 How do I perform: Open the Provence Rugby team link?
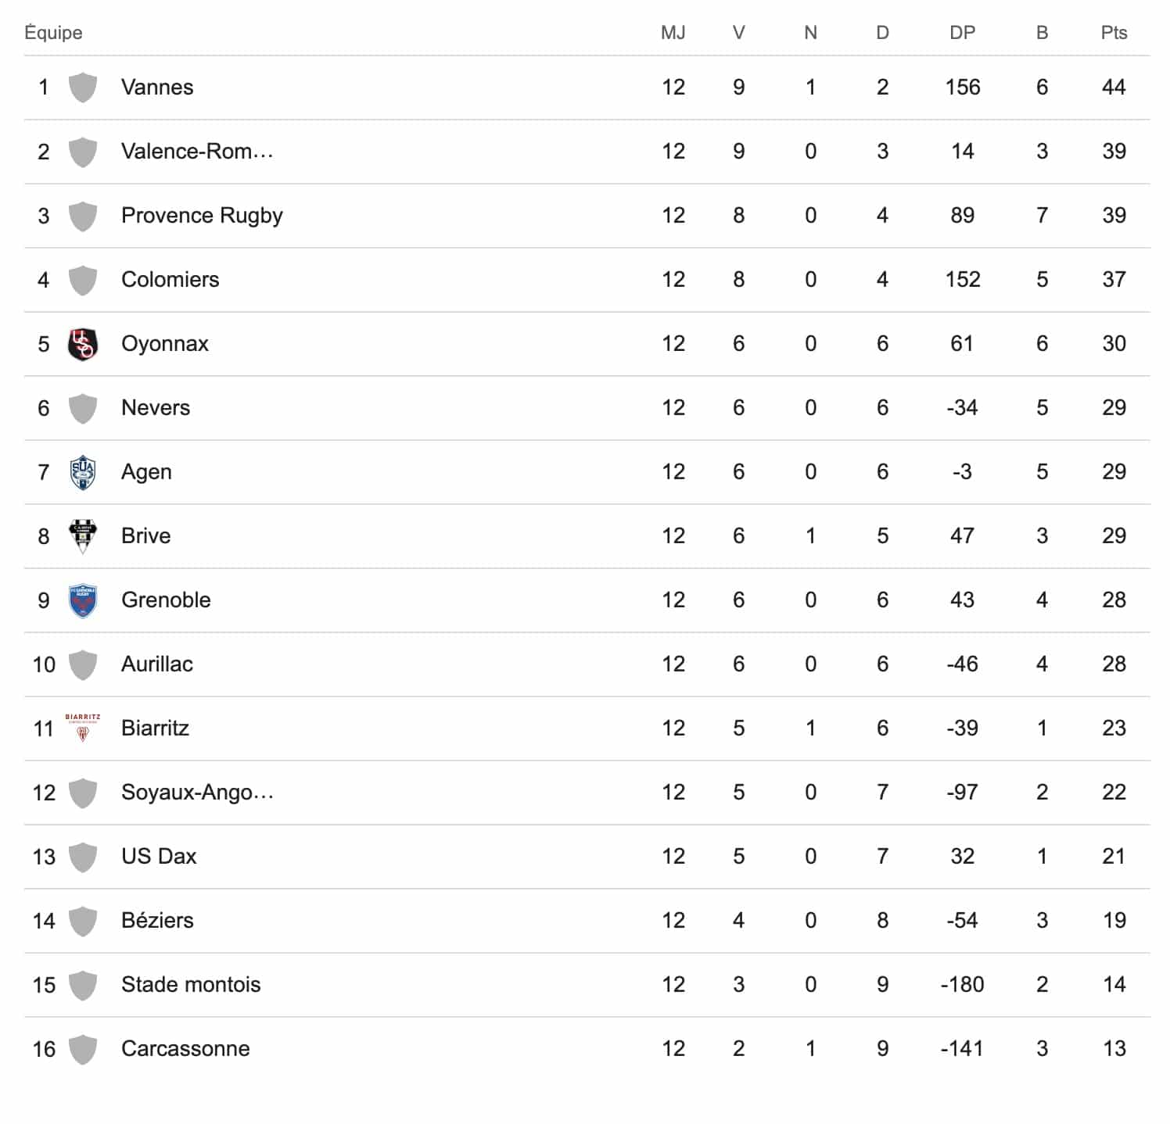(x=202, y=216)
